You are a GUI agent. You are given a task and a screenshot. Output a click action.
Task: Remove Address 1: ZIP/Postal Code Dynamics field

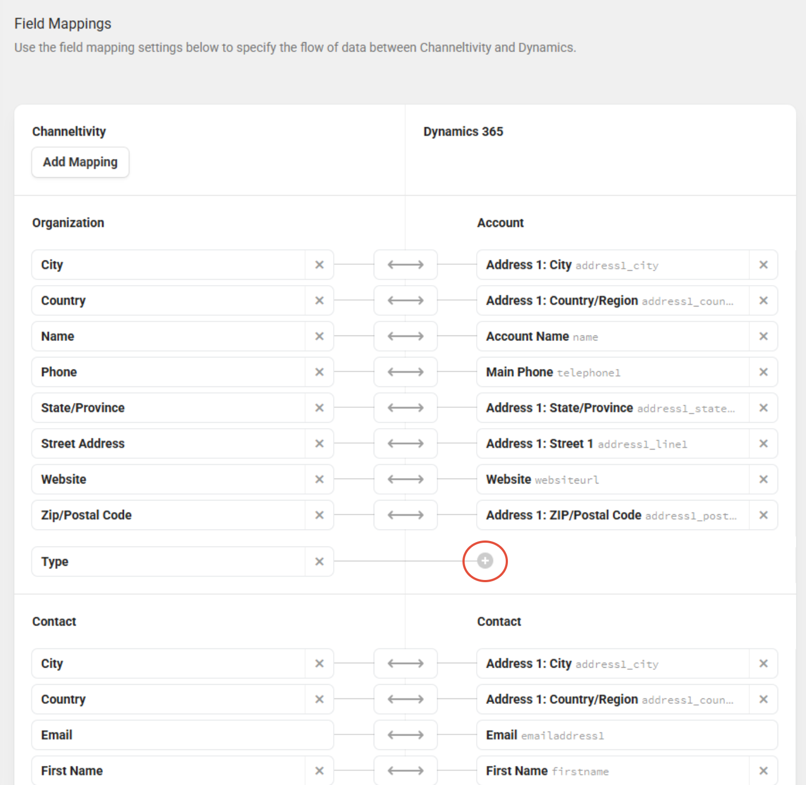pyautogui.click(x=763, y=515)
